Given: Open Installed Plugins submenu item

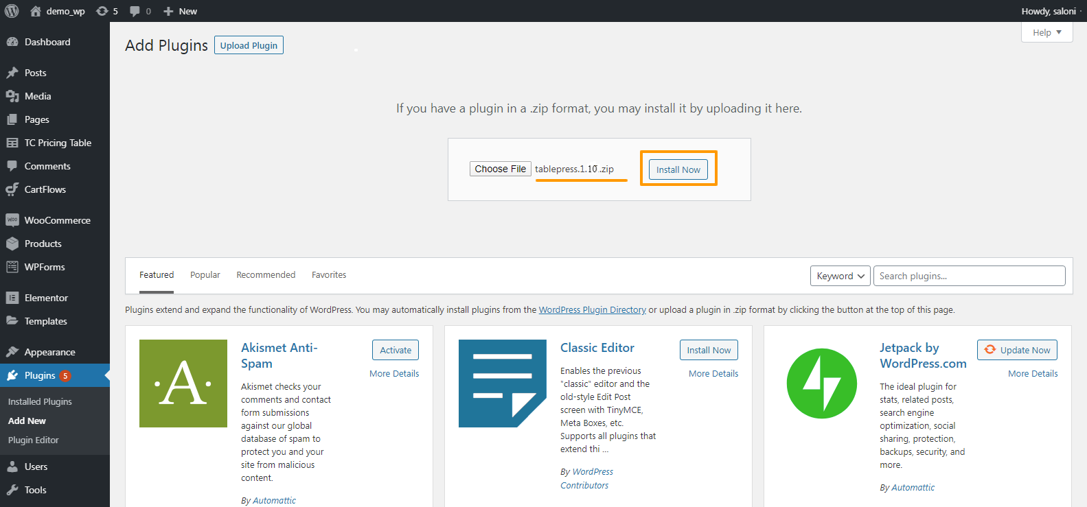Looking at the screenshot, I should [x=40, y=401].
